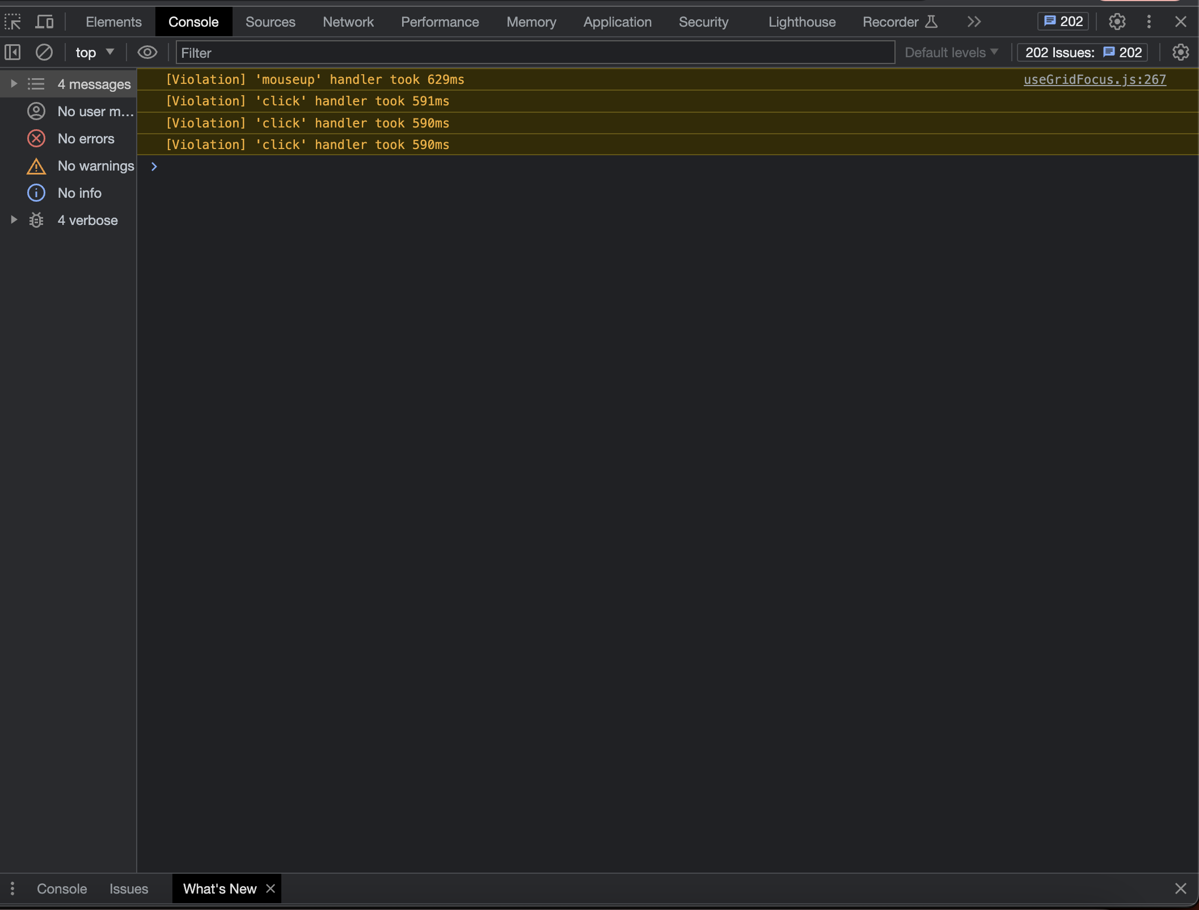Select the inspect element tool
This screenshot has height=910, width=1199.
coord(12,22)
